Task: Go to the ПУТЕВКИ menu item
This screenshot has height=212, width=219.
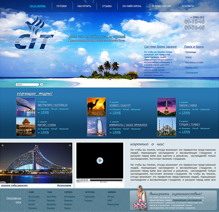Action: [61, 6]
